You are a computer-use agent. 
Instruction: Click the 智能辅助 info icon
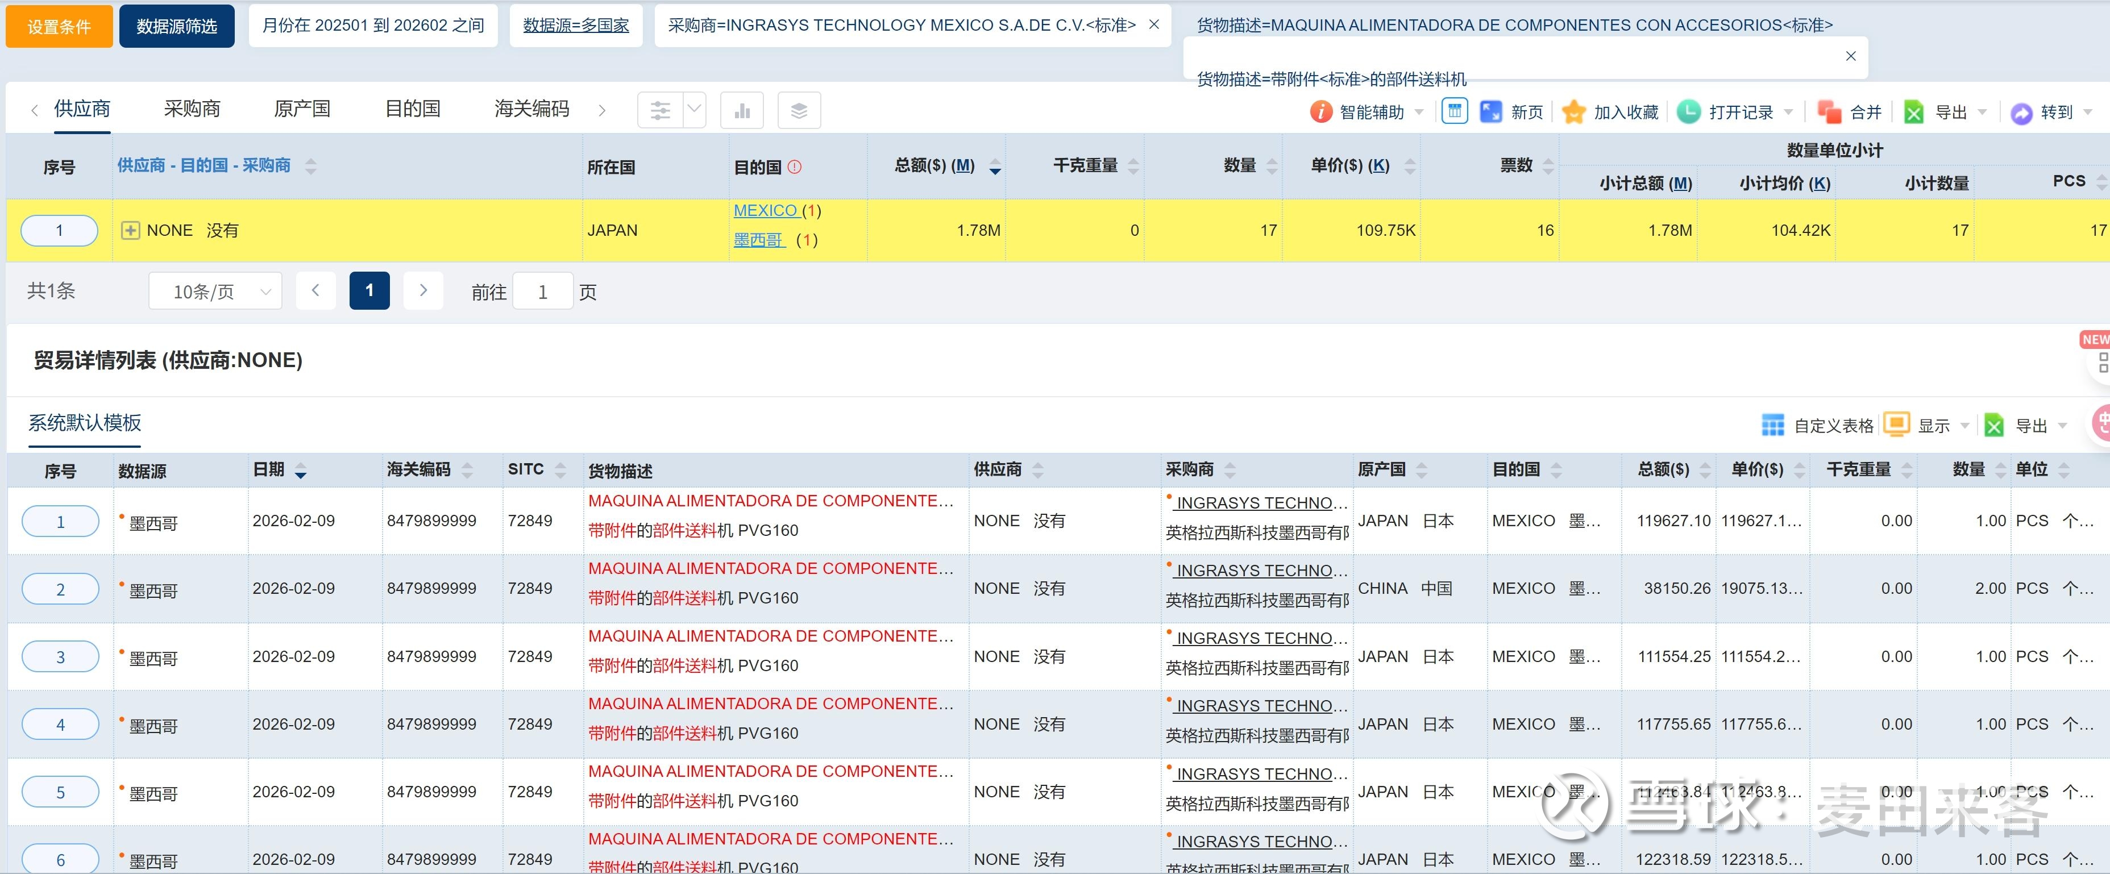pyautogui.click(x=1320, y=112)
